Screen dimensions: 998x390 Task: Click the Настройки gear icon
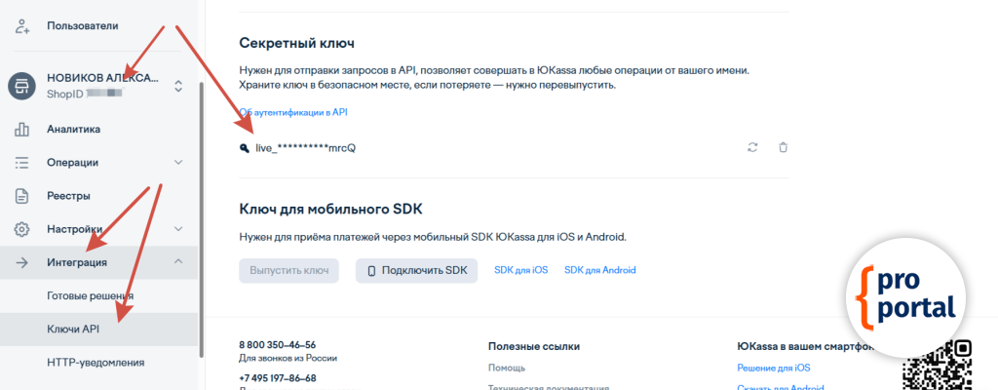pos(22,229)
